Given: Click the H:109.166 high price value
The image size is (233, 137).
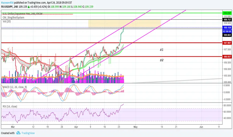Looking at the screenshot, I should click(65, 7).
